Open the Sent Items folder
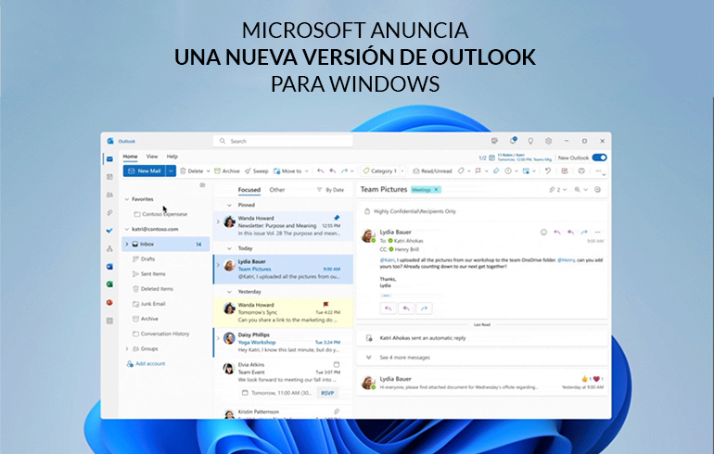 click(x=153, y=274)
